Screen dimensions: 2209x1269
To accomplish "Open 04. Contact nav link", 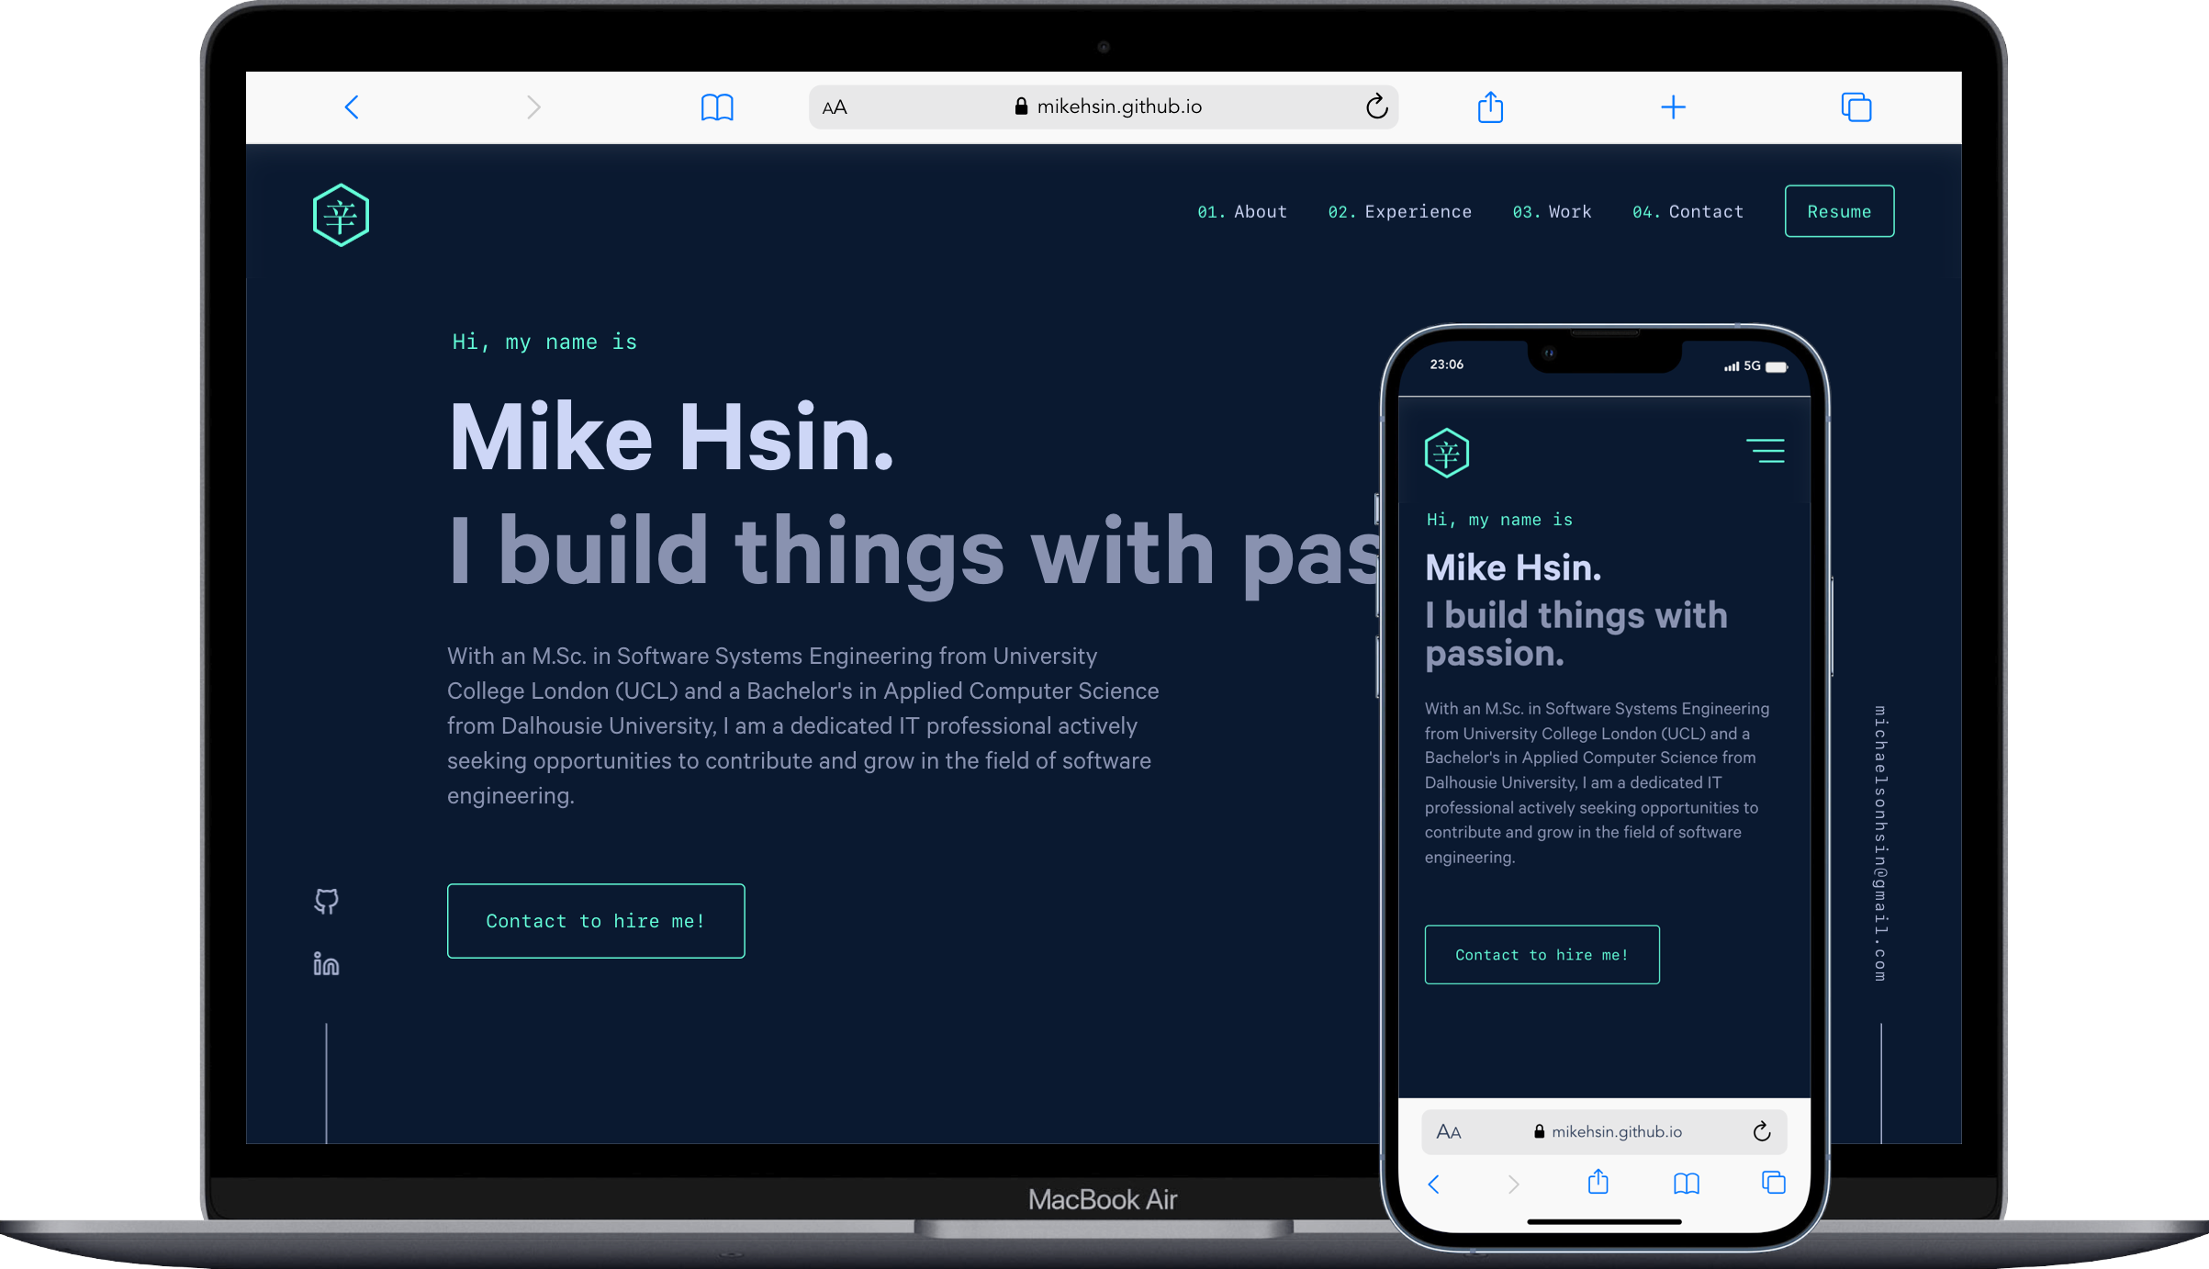I will [x=1688, y=212].
